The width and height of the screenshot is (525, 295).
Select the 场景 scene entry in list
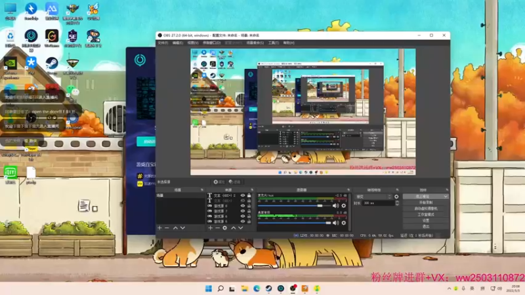[x=180, y=195]
